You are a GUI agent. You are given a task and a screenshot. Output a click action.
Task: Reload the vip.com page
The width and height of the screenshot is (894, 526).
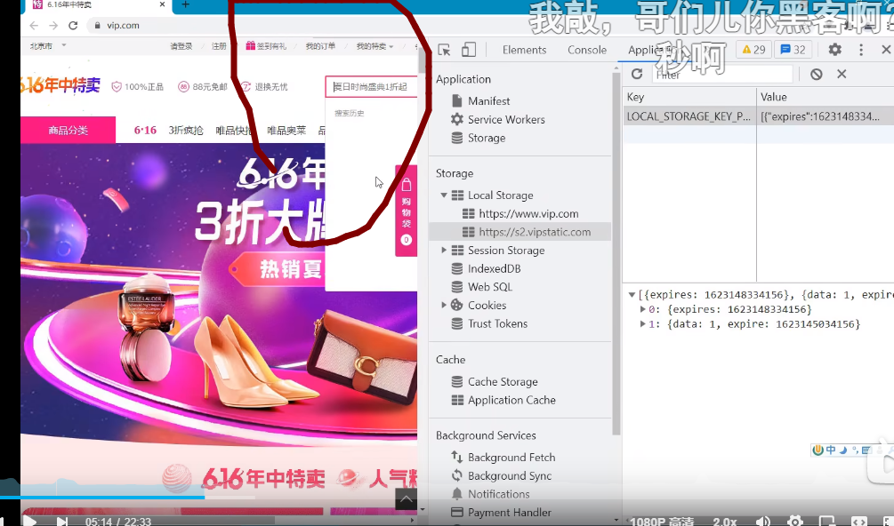click(73, 26)
